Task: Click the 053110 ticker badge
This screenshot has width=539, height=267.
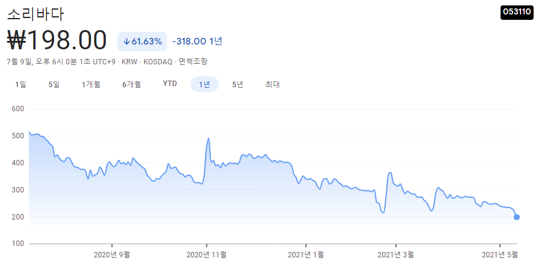Action: coord(517,13)
